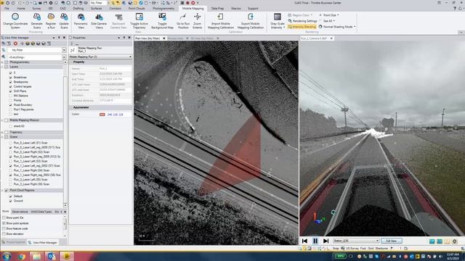
Task: Uncheck the Road Boundary layer
Action: point(11,105)
